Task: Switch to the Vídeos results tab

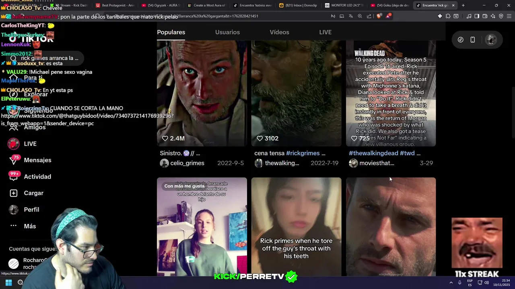Action: point(279,32)
